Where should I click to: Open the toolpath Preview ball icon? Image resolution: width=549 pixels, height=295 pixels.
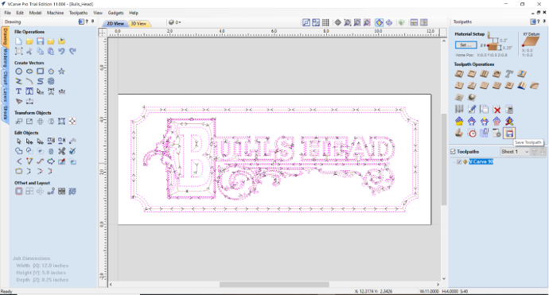pyautogui.click(x=472, y=97)
